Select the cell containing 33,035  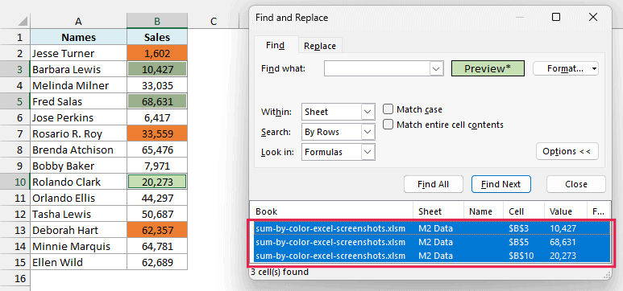157,86
